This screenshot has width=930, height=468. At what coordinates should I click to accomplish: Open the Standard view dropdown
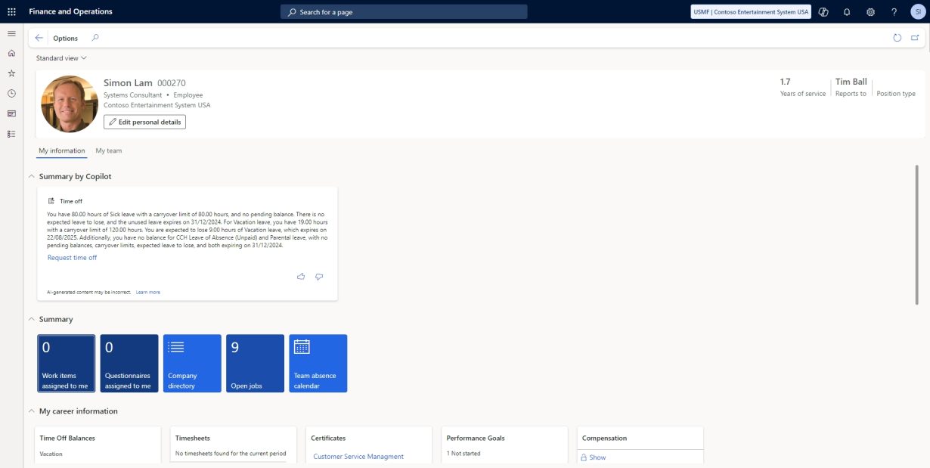(x=60, y=57)
